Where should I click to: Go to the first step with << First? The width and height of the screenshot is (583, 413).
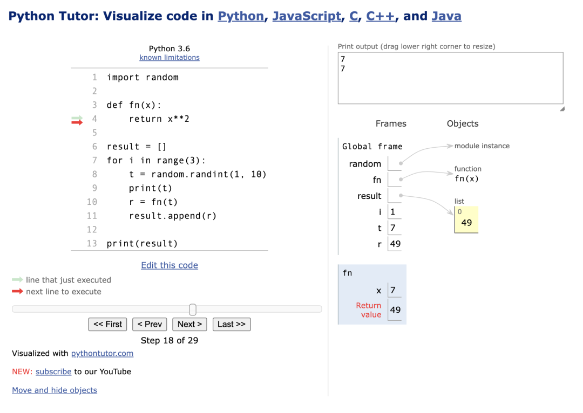tap(107, 324)
